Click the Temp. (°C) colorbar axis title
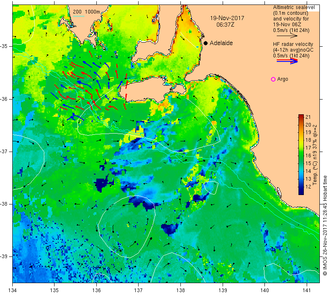 click(315, 155)
